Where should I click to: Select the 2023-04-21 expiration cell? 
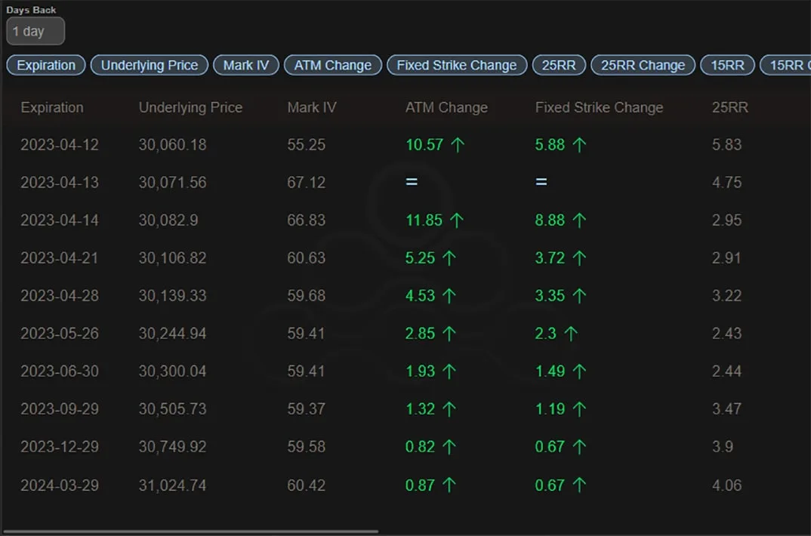pyautogui.click(x=60, y=258)
